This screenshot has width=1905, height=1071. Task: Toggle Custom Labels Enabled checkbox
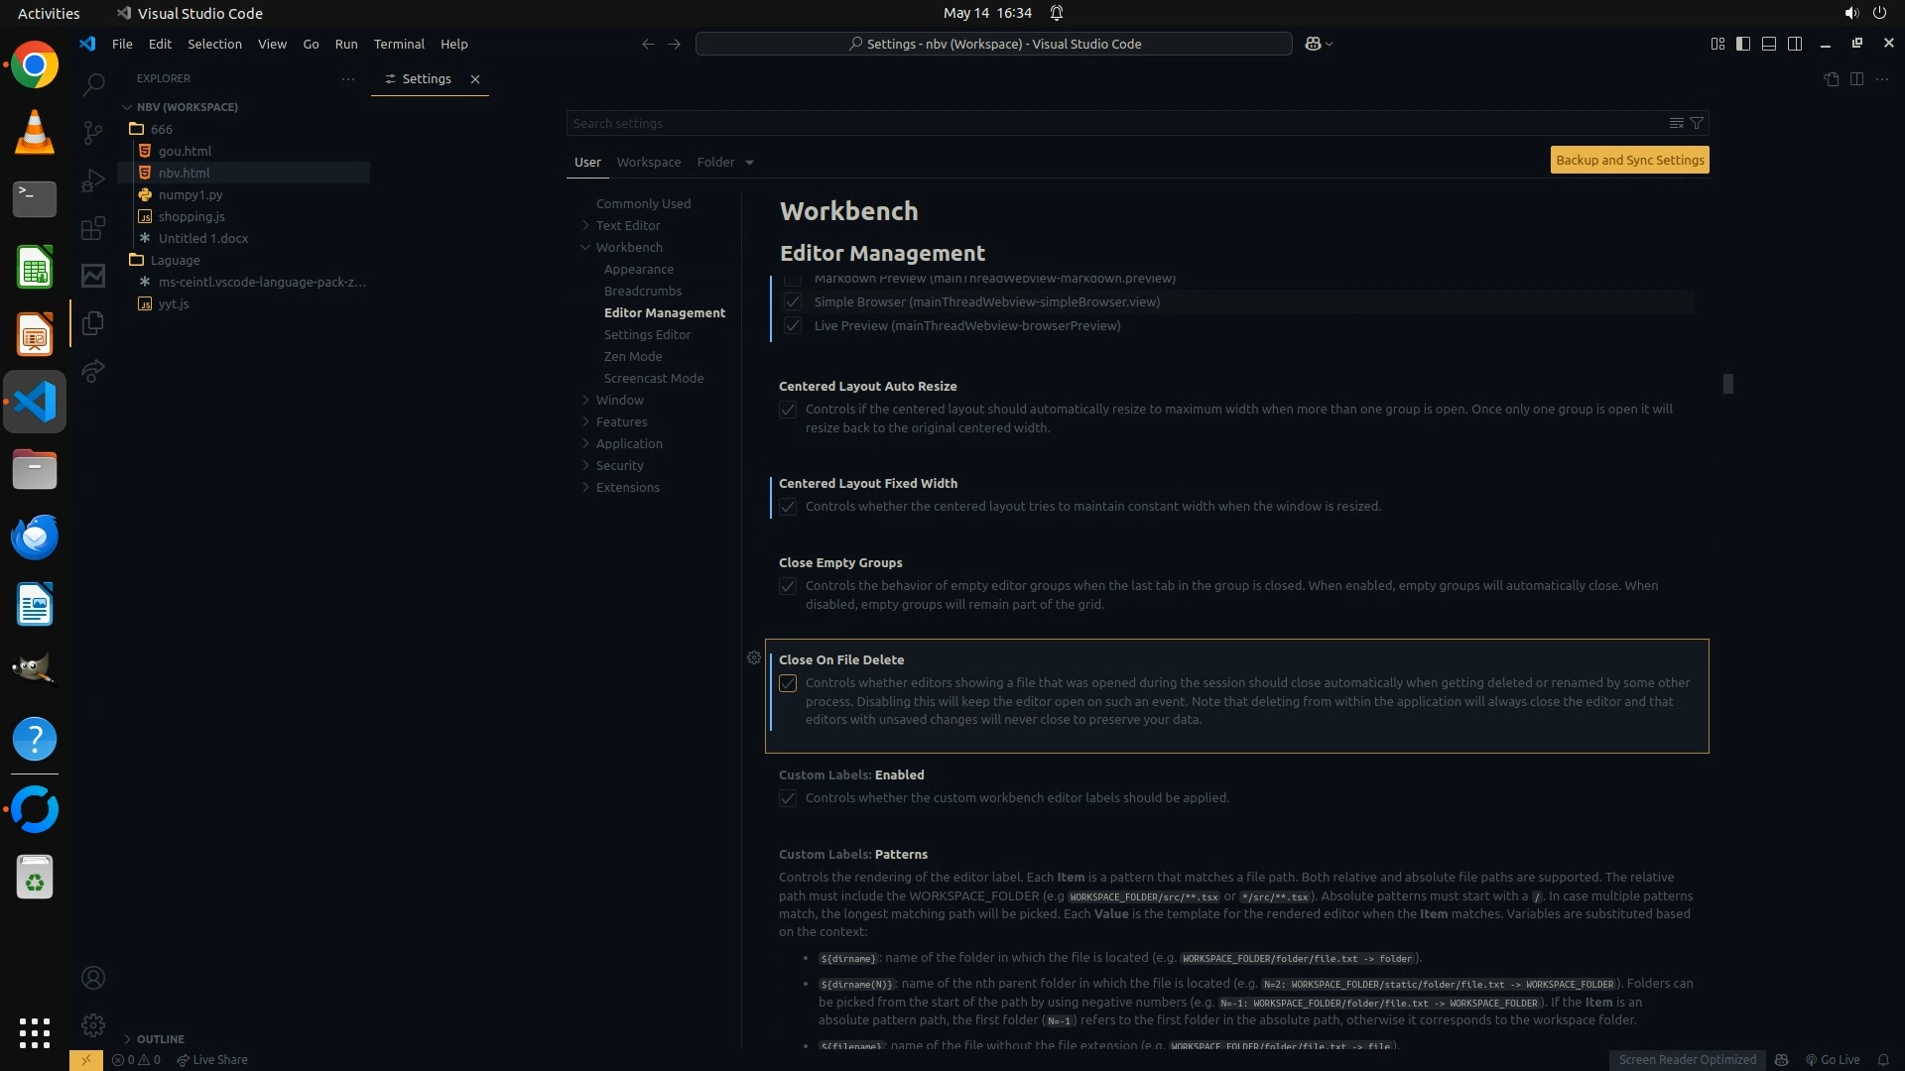tap(788, 798)
